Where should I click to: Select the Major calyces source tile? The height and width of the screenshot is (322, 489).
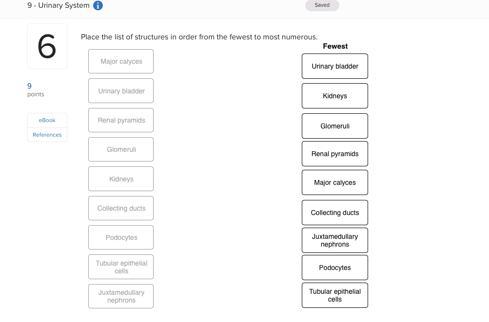pos(120,61)
